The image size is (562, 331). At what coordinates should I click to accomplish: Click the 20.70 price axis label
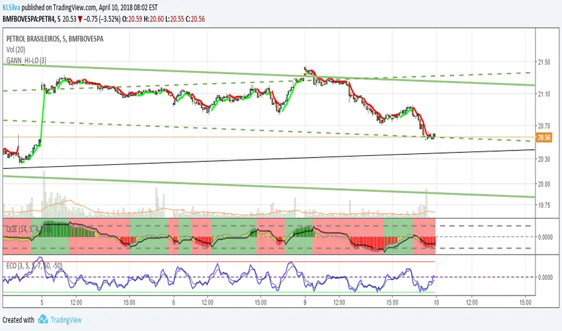[544, 126]
